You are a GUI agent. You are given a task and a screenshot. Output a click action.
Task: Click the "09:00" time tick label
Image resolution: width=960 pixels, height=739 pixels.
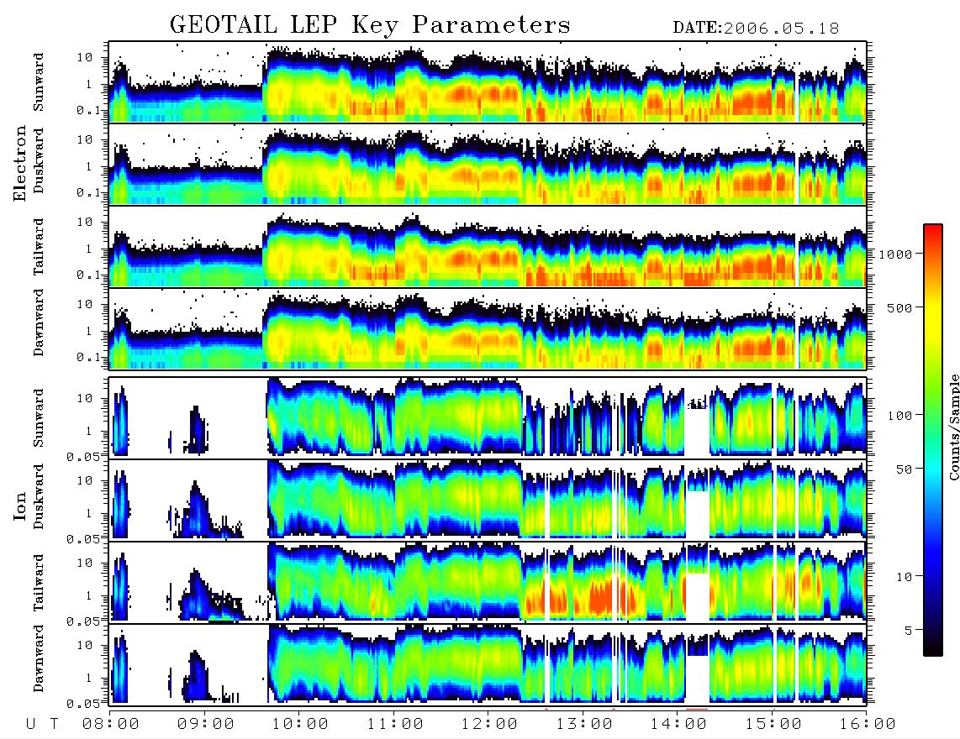tap(206, 725)
